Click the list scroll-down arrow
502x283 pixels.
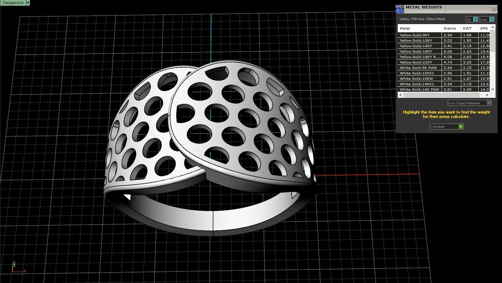point(493,90)
